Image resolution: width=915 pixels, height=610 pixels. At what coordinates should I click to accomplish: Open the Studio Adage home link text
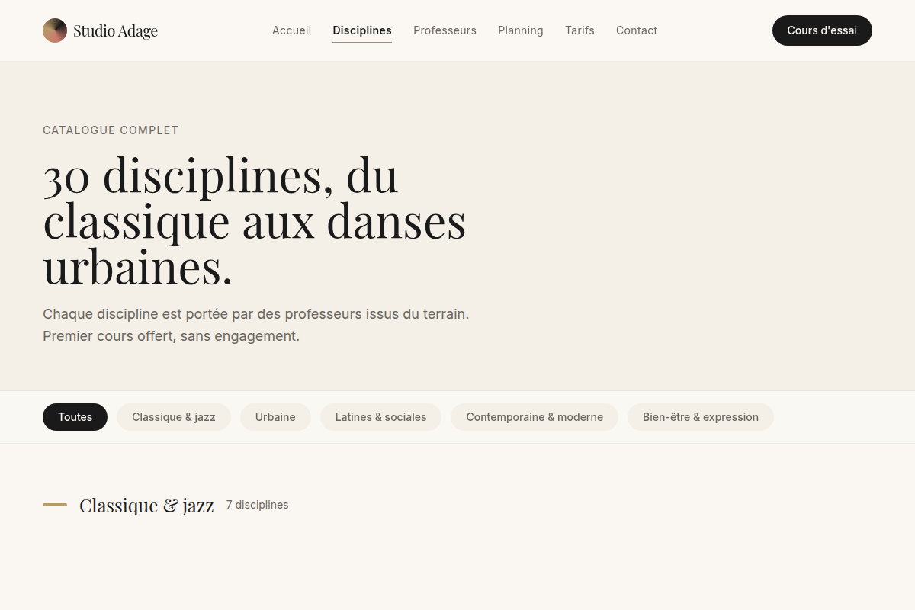pyautogui.click(x=115, y=30)
